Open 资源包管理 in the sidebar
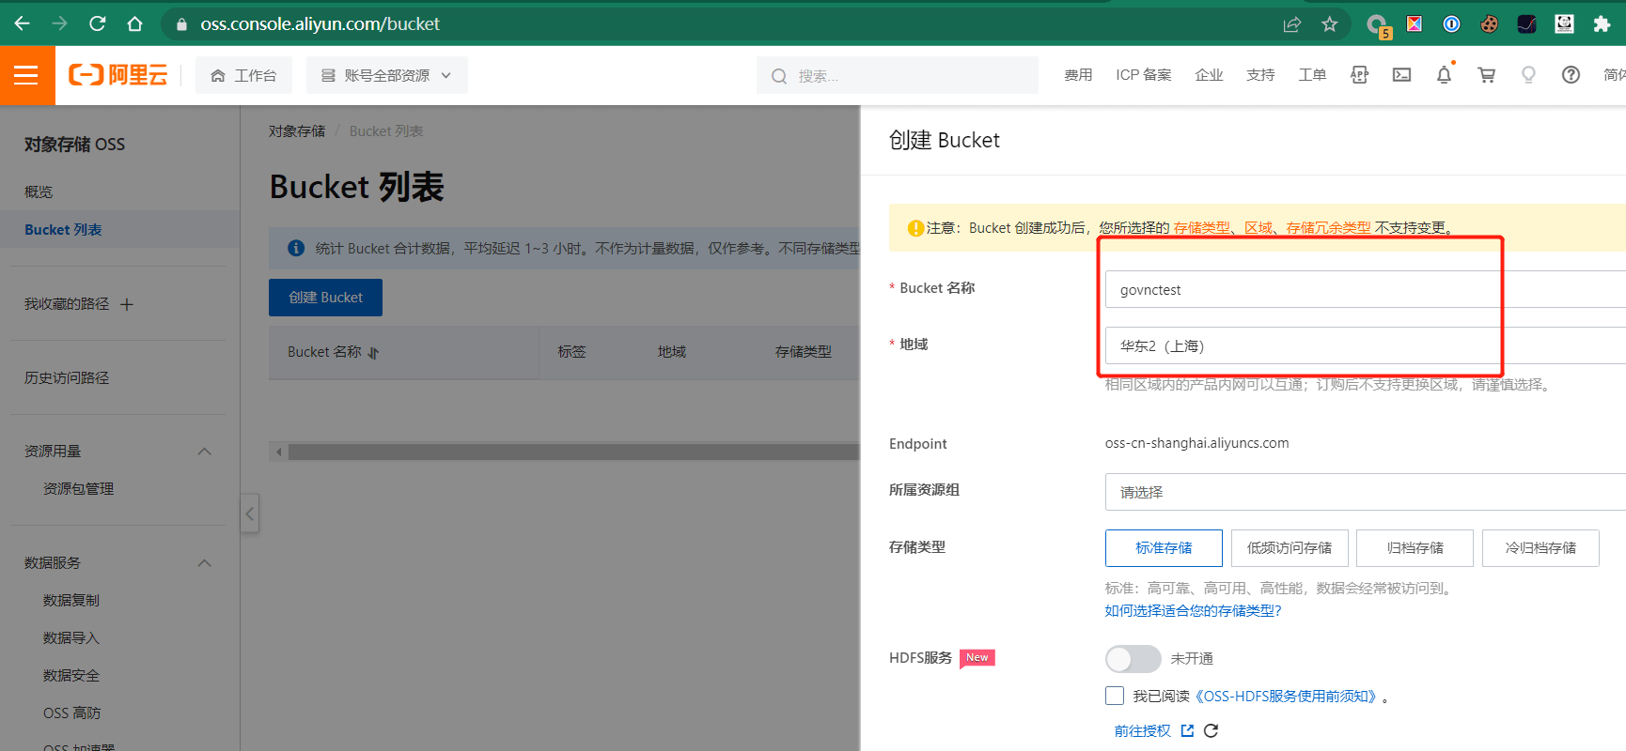The width and height of the screenshot is (1626, 751). tap(78, 489)
